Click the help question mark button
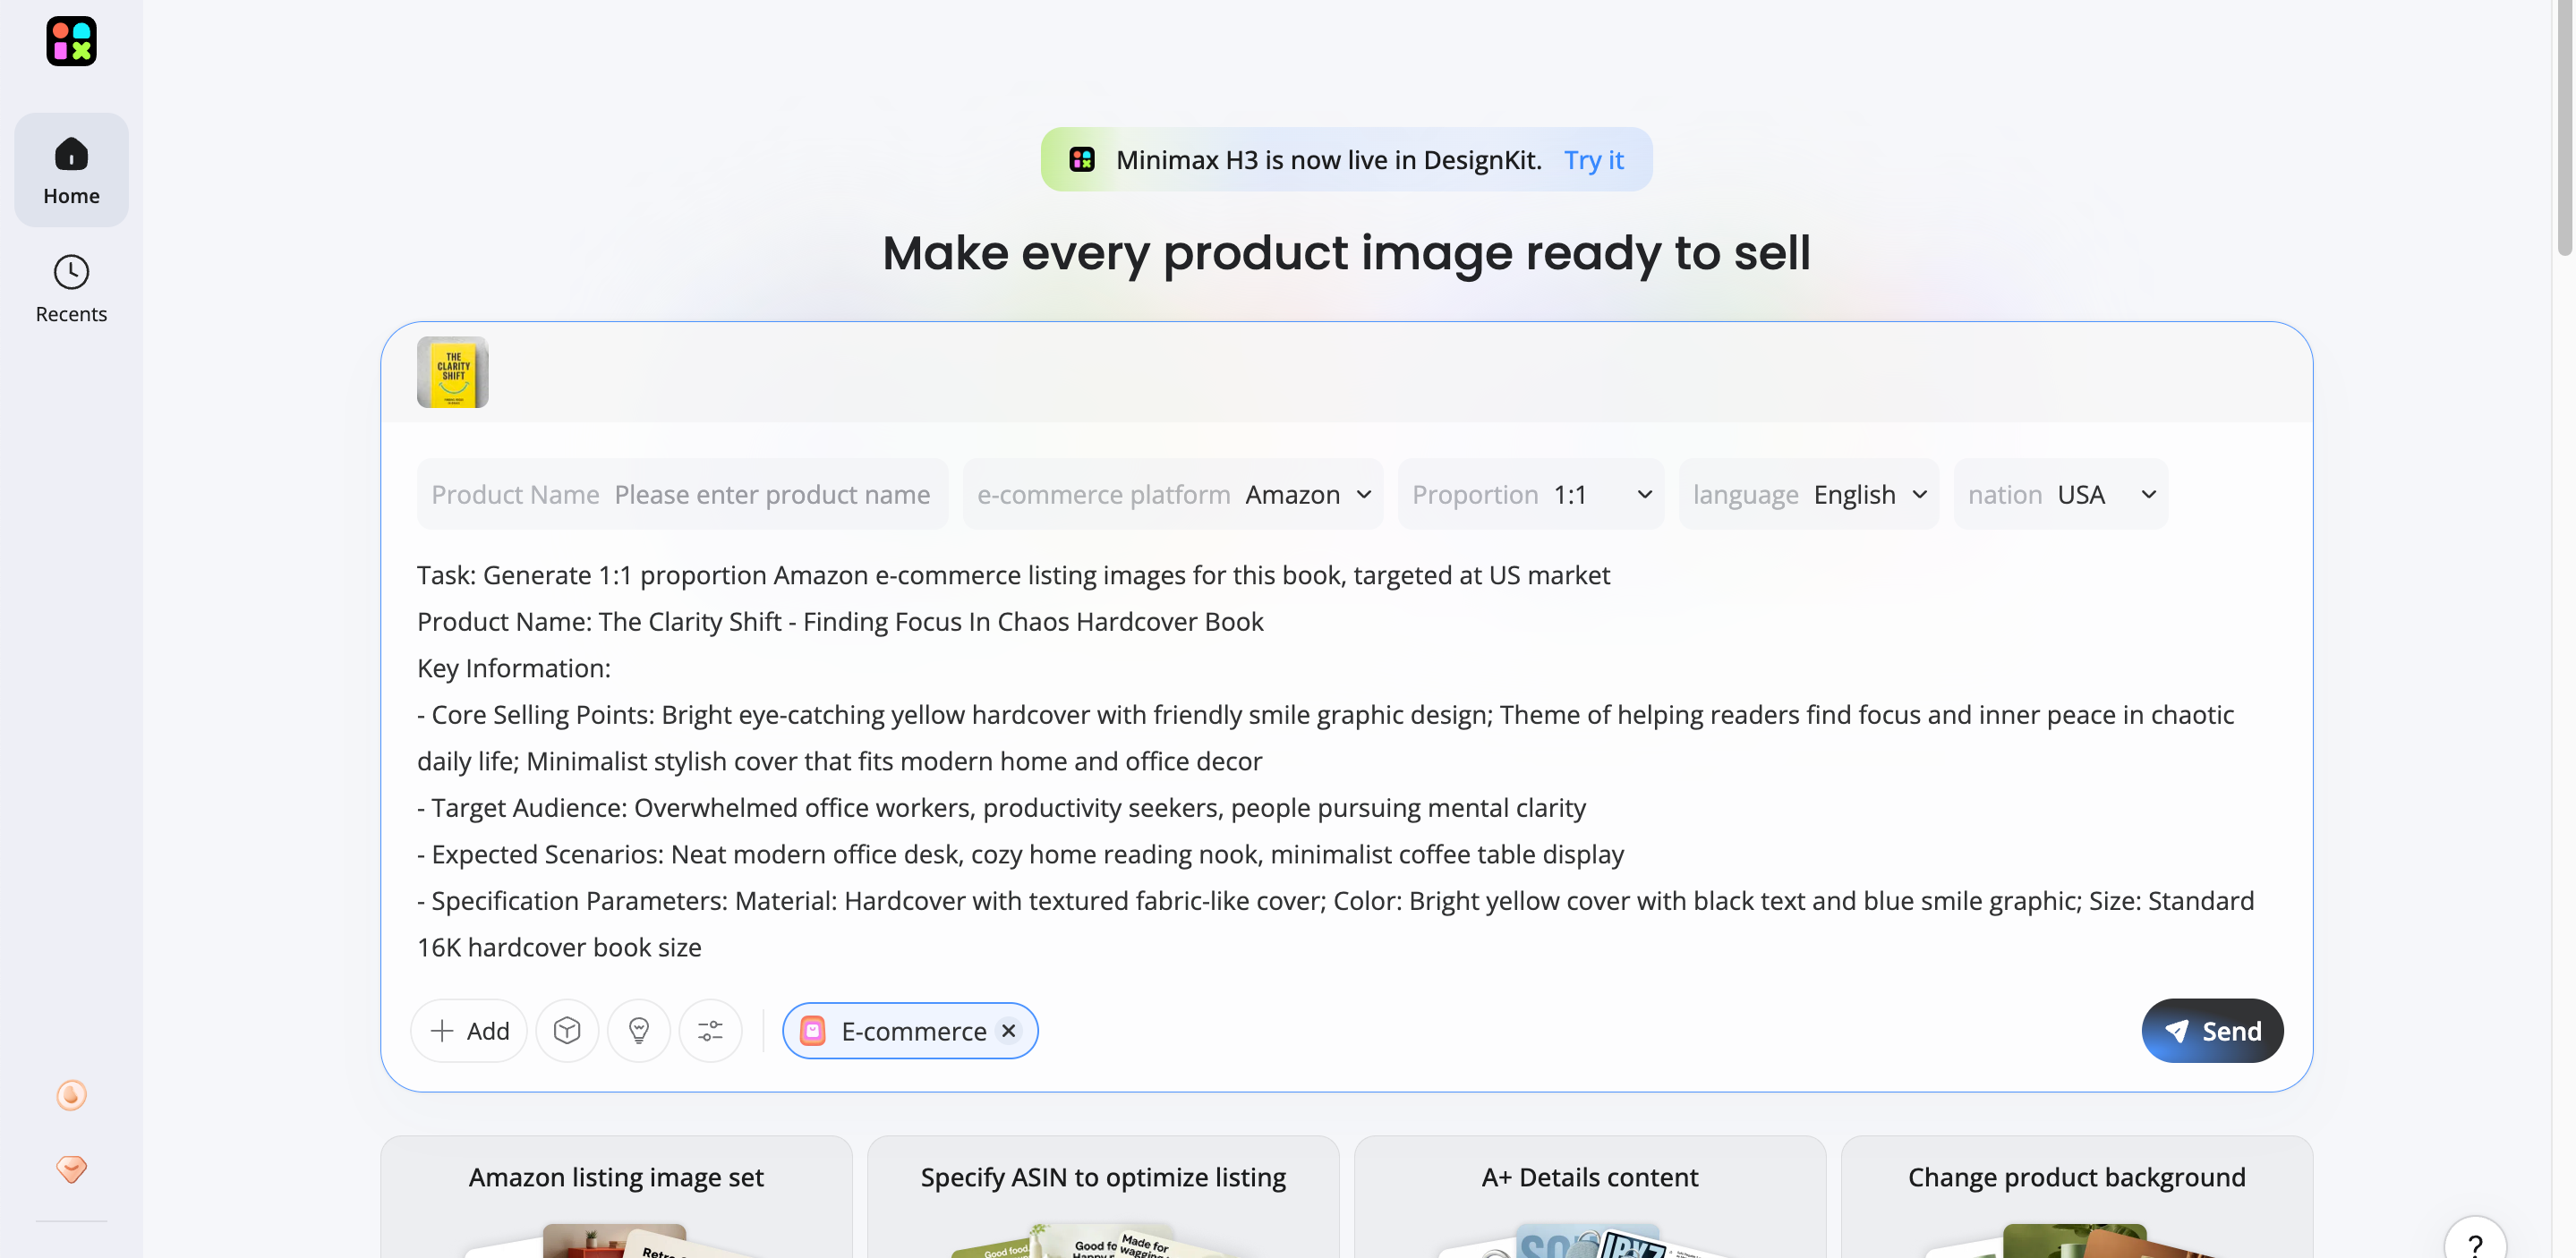The width and height of the screenshot is (2576, 1258). pos(2475,1240)
